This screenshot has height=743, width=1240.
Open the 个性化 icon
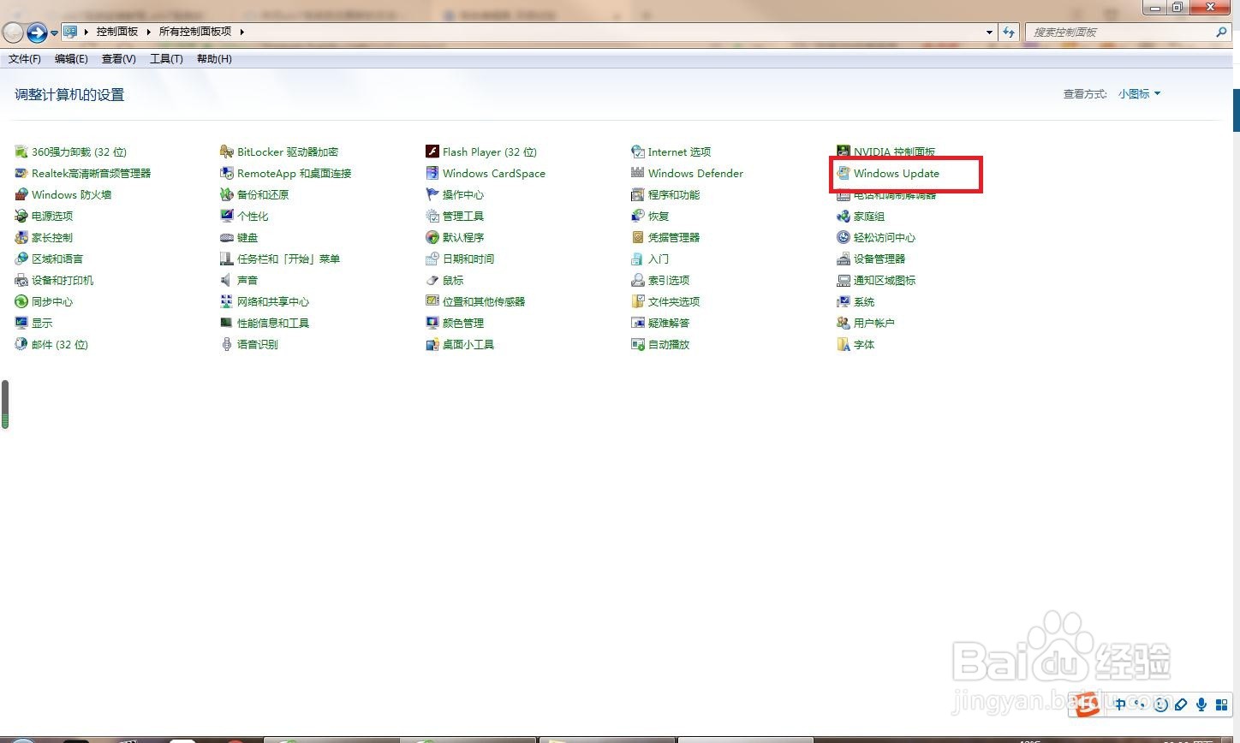click(x=227, y=216)
